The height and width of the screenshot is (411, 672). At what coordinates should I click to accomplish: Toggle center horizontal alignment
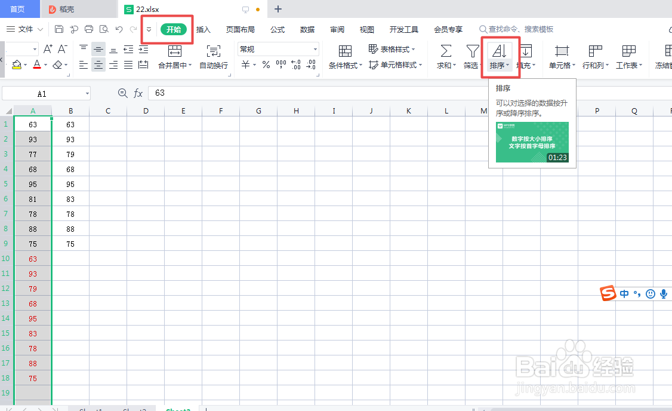coord(98,65)
